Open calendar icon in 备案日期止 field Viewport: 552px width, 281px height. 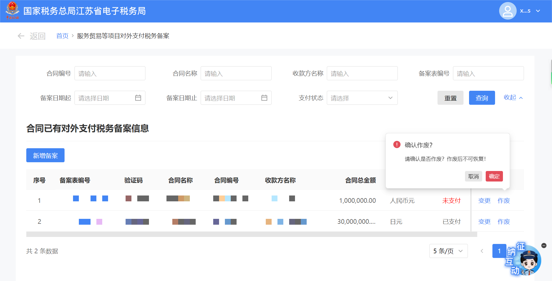pos(264,98)
